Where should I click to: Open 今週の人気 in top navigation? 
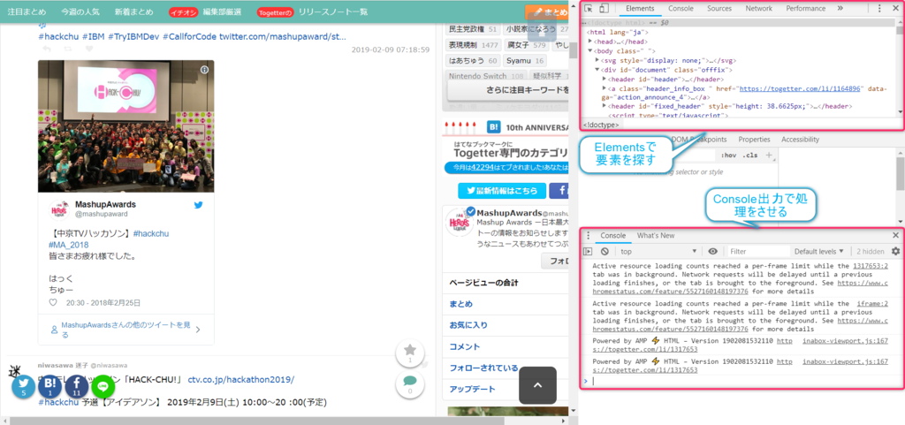tap(80, 11)
